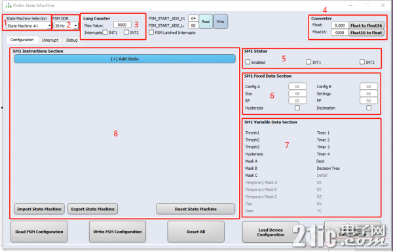The height and width of the screenshot is (252, 393).
Task: Click the (+) Add State bar
Action: coord(125,59)
